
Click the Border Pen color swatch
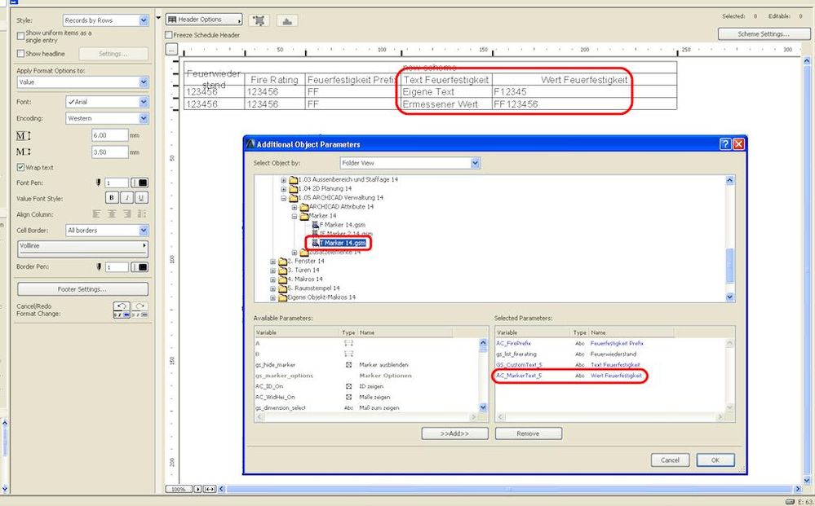click(140, 266)
